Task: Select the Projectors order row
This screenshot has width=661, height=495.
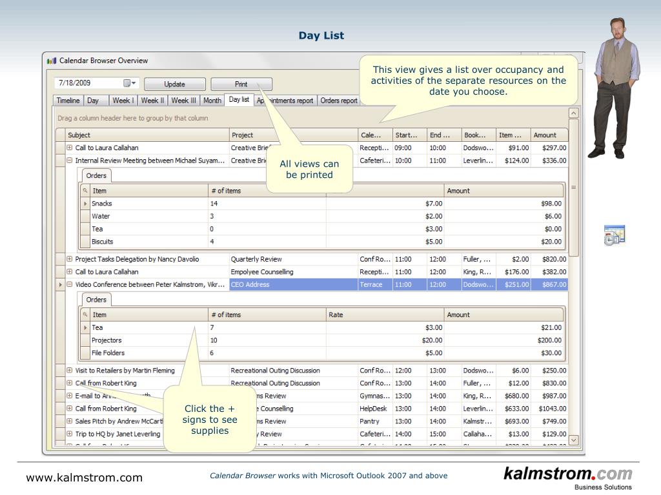Action: (x=323, y=340)
